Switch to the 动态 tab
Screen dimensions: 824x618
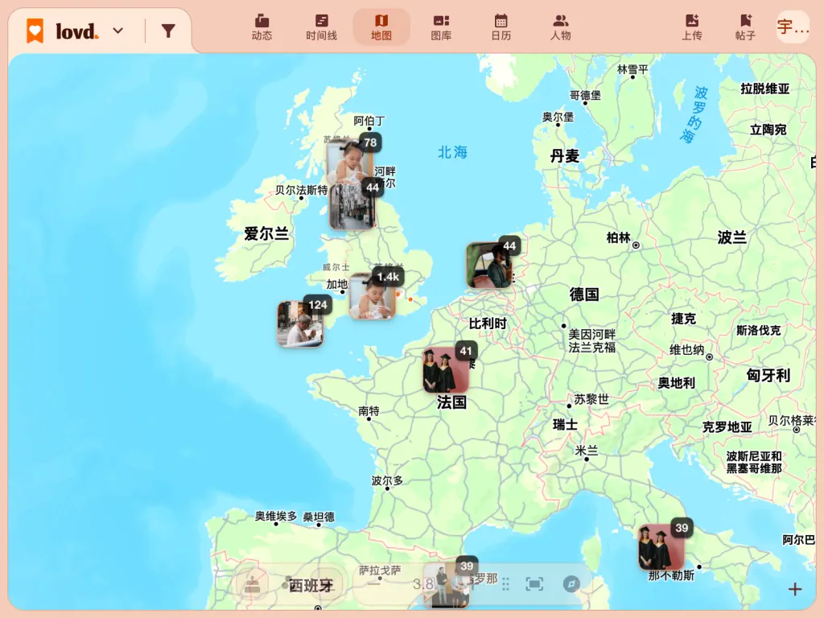pyautogui.click(x=262, y=27)
